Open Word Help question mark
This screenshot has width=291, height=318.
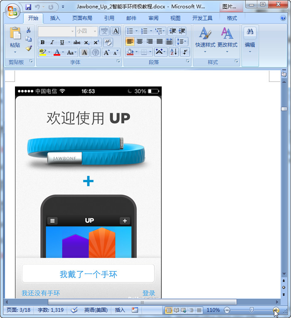pos(283,18)
